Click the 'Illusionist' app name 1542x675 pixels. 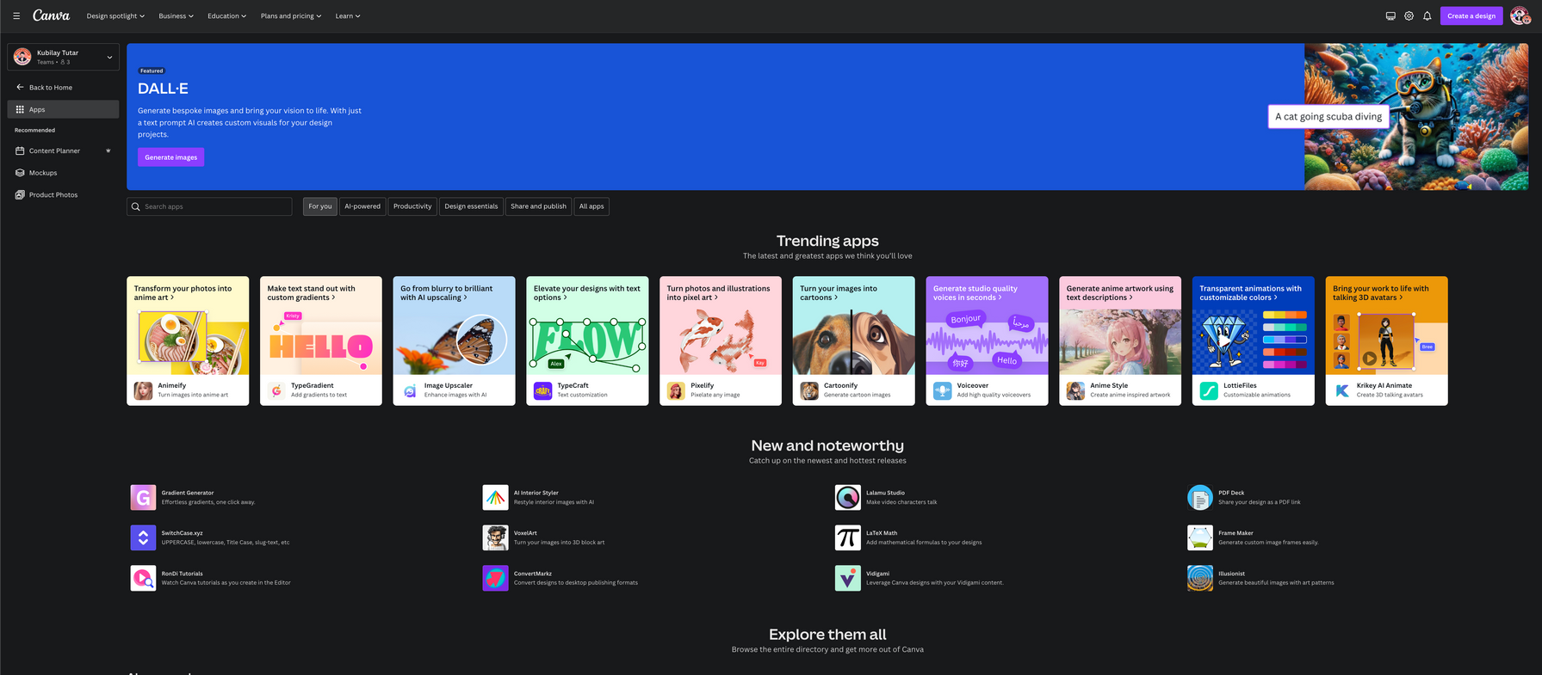[x=1231, y=574]
